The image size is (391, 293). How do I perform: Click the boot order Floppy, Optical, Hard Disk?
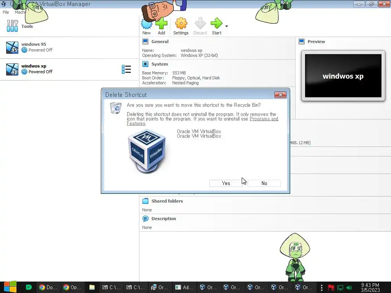click(x=196, y=78)
